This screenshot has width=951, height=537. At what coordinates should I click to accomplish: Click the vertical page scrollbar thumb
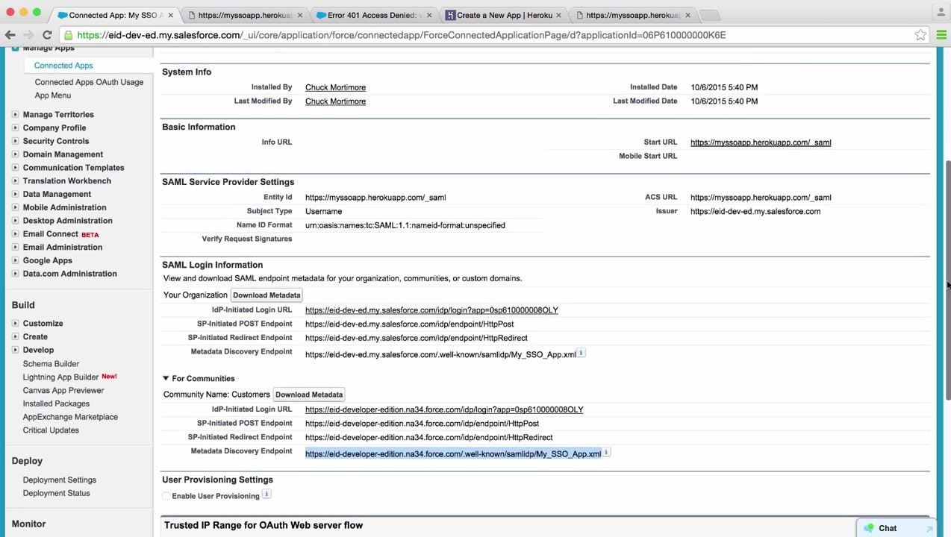coord(948,280)
